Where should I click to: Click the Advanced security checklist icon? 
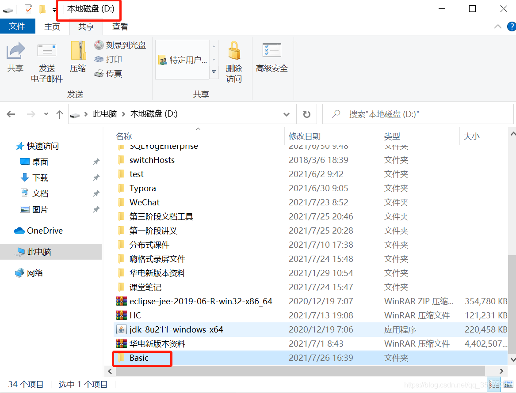pyautogui.click(x=272, y=50)
